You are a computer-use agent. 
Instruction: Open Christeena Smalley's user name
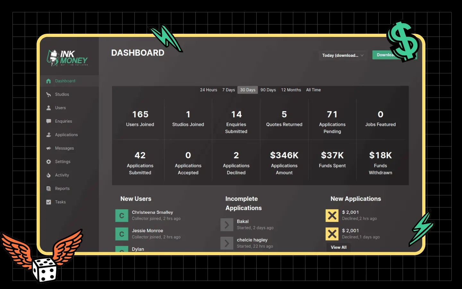coord(152,212)
